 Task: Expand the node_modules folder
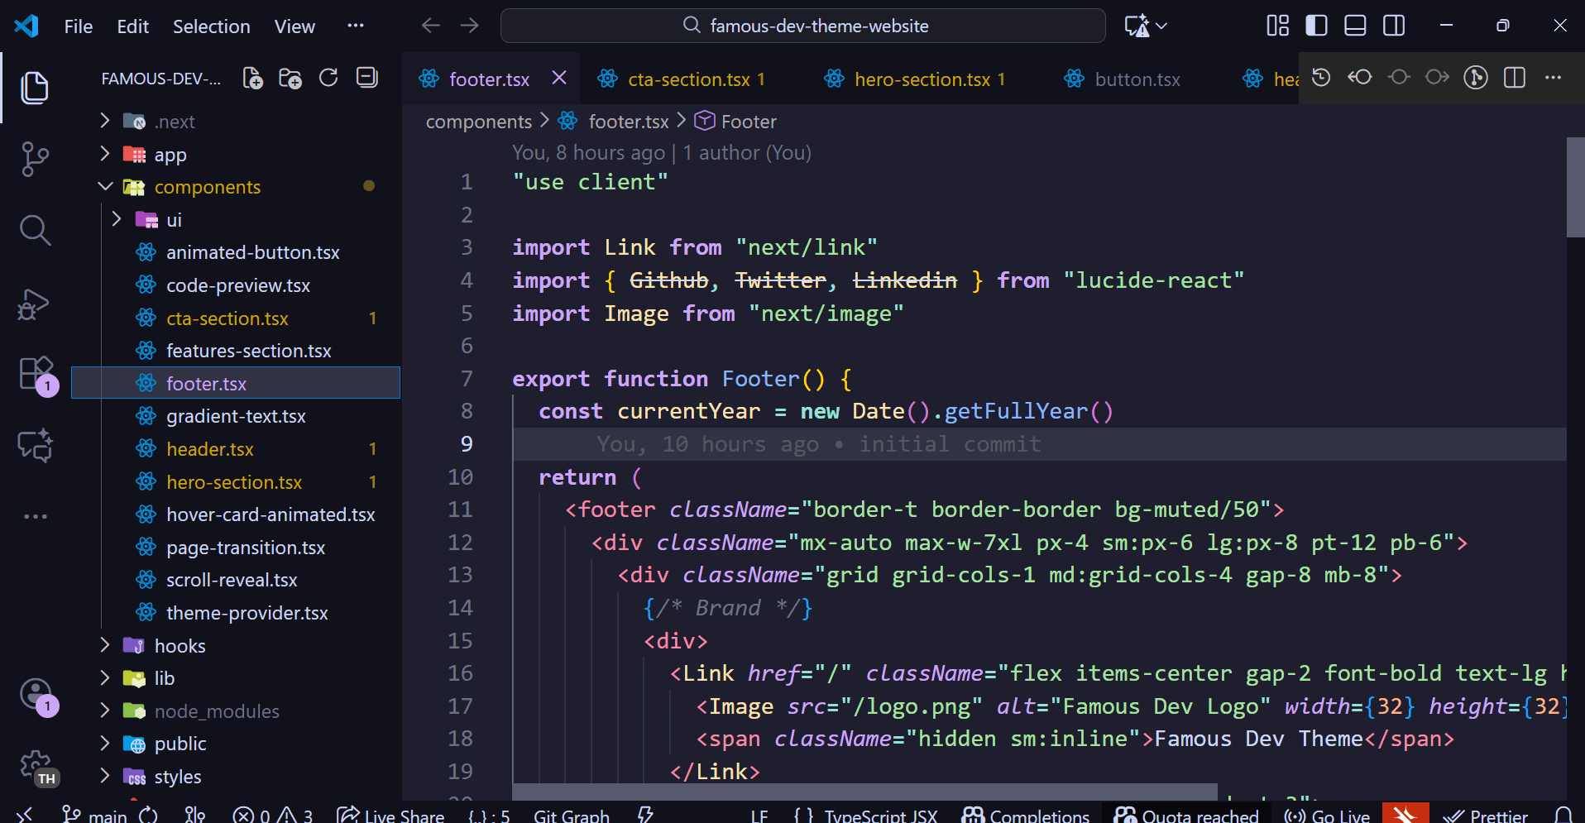pyautogui.click(x=105, y=711)
